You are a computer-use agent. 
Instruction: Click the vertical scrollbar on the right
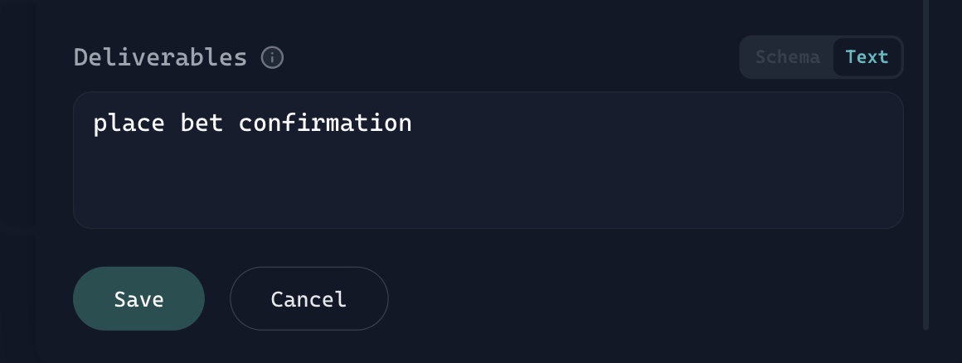pos(926,166)
